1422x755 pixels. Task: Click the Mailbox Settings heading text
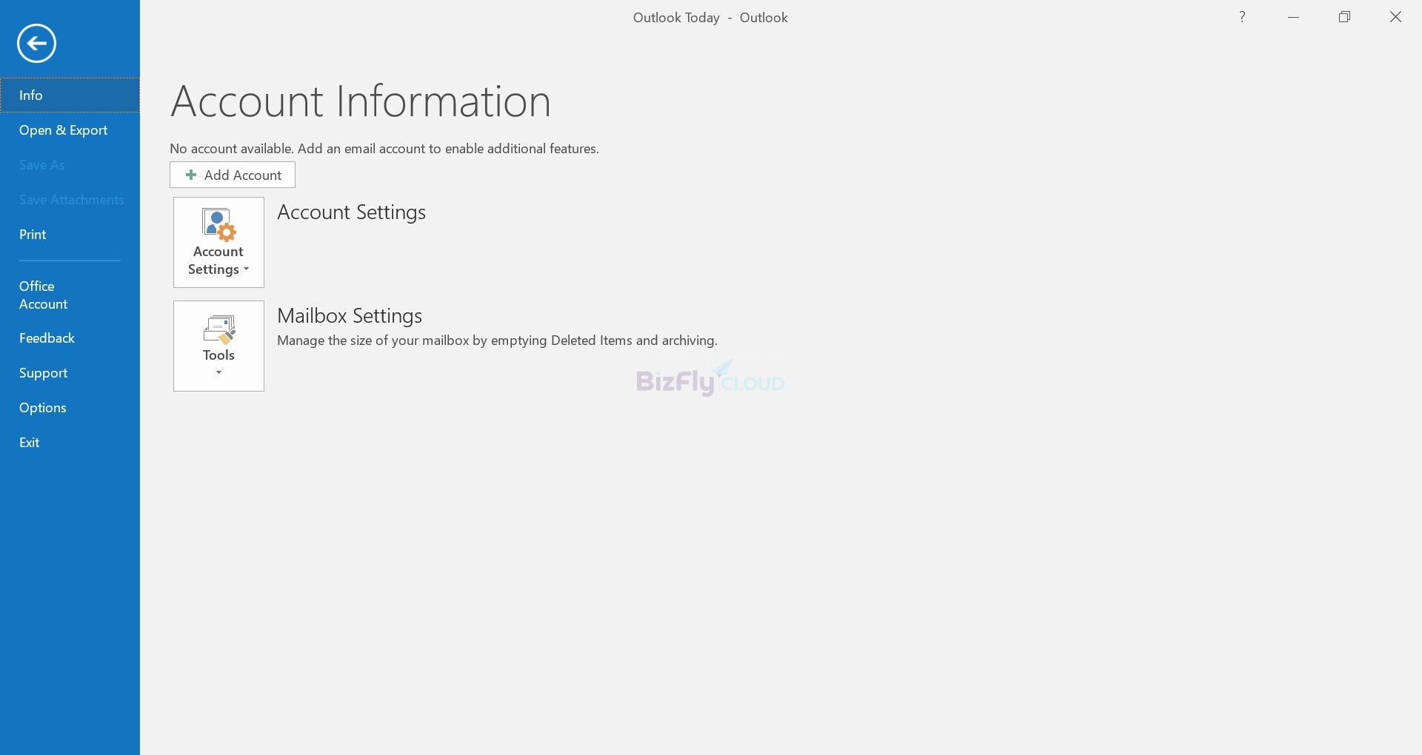click(350, 316)
